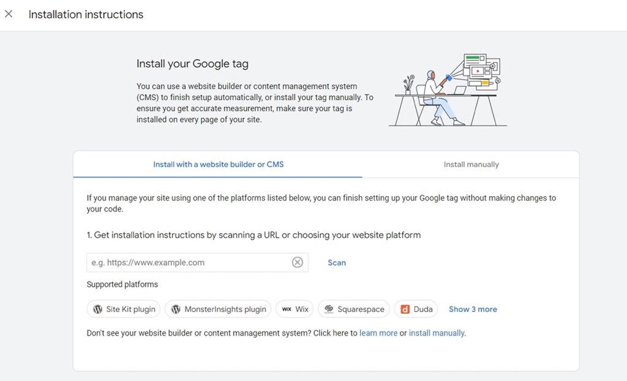The width and height of the screenshot is (627, 381).
Task: Click the Squarespace logo icon
Action: pos(329,309)
